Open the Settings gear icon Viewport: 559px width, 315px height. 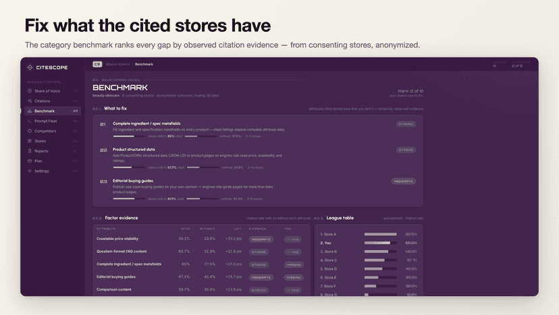pyautogui.click(x=30, y=171)
